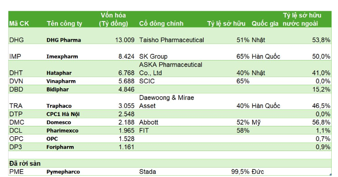Viewport: 338px width, 177px height.
Task: Click the Imexpharm company name cell
Action: [62, 56]
